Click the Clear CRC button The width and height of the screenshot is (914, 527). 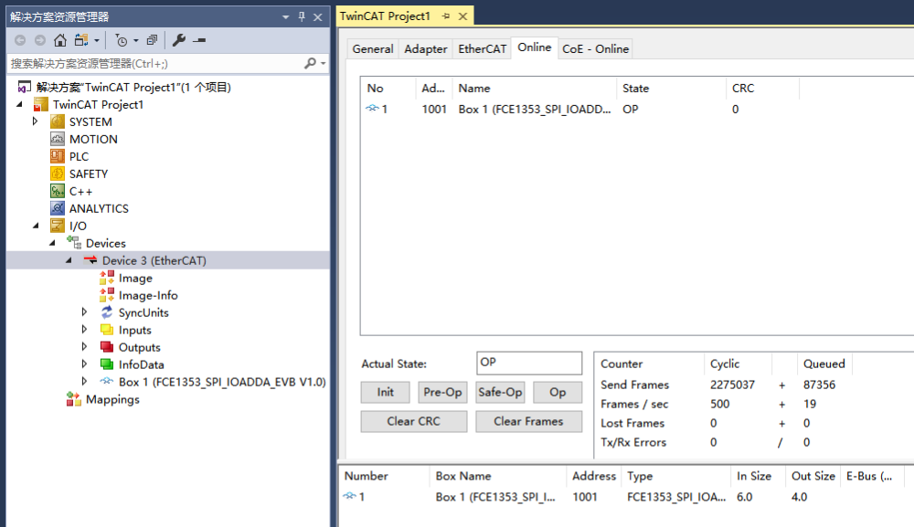[x=414, y=421]
